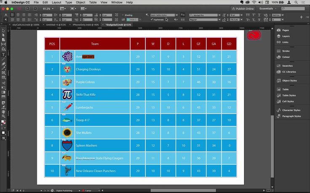Image resolution: width=310 pixels, height=193 pixels.
Task: Toggle Superscript formatting
Action: click(254, 15)
